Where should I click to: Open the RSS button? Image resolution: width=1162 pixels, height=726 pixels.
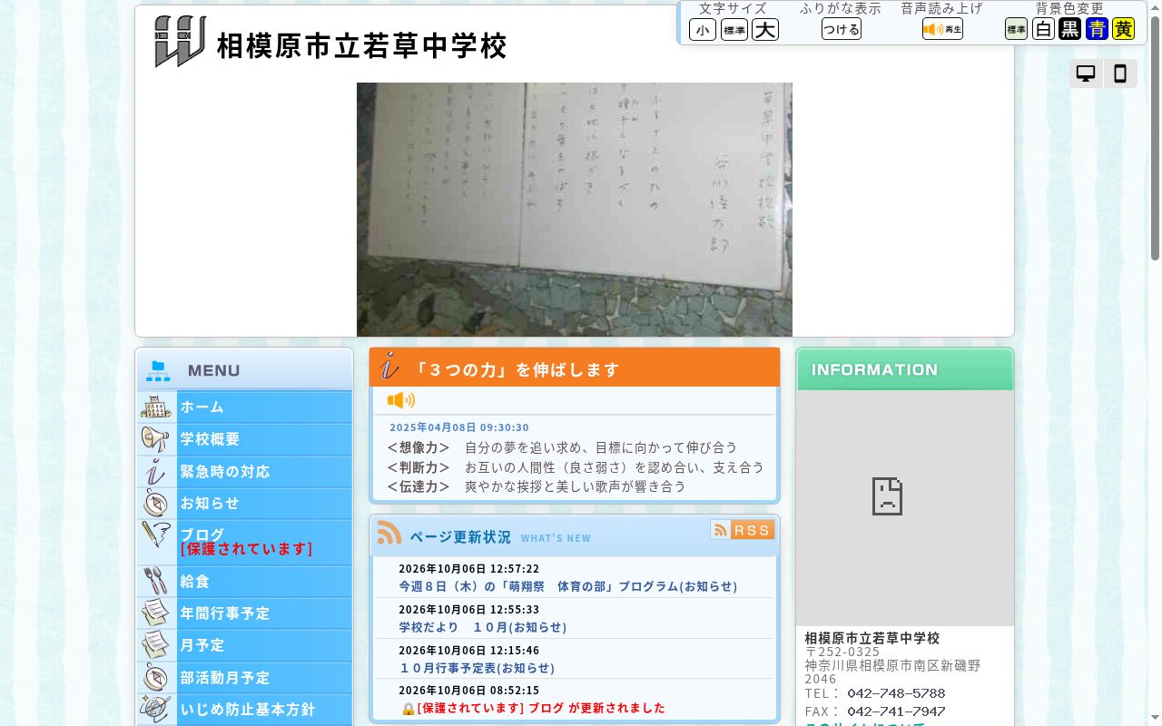coord(743,530)
